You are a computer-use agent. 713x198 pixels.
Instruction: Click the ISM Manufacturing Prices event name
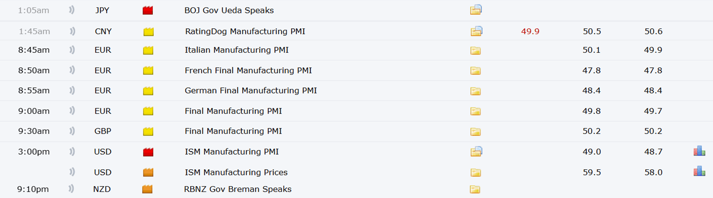pos(236,172)
